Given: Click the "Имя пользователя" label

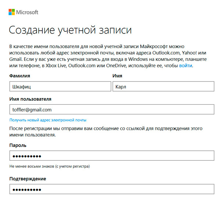Looking at the screenshot, I should (x=30, y=99).
